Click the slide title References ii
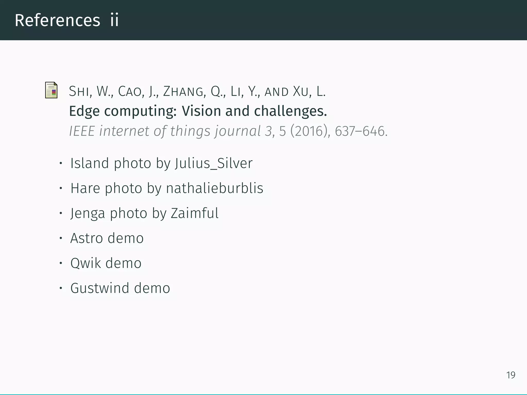527x395 pixels. click(x=67, y=20)
